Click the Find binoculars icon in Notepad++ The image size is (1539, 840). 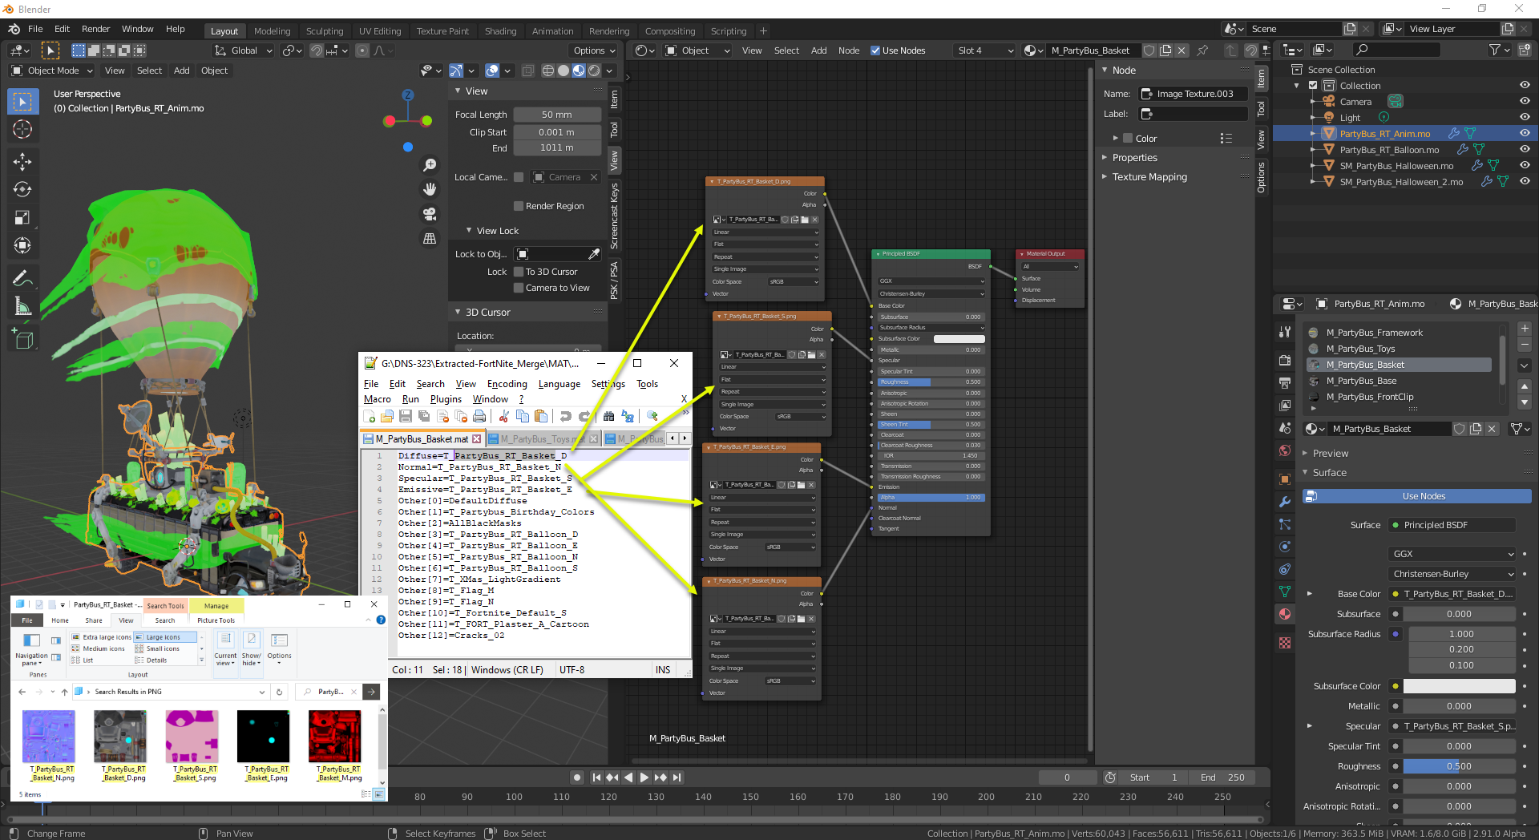click(x=609, y=416)
